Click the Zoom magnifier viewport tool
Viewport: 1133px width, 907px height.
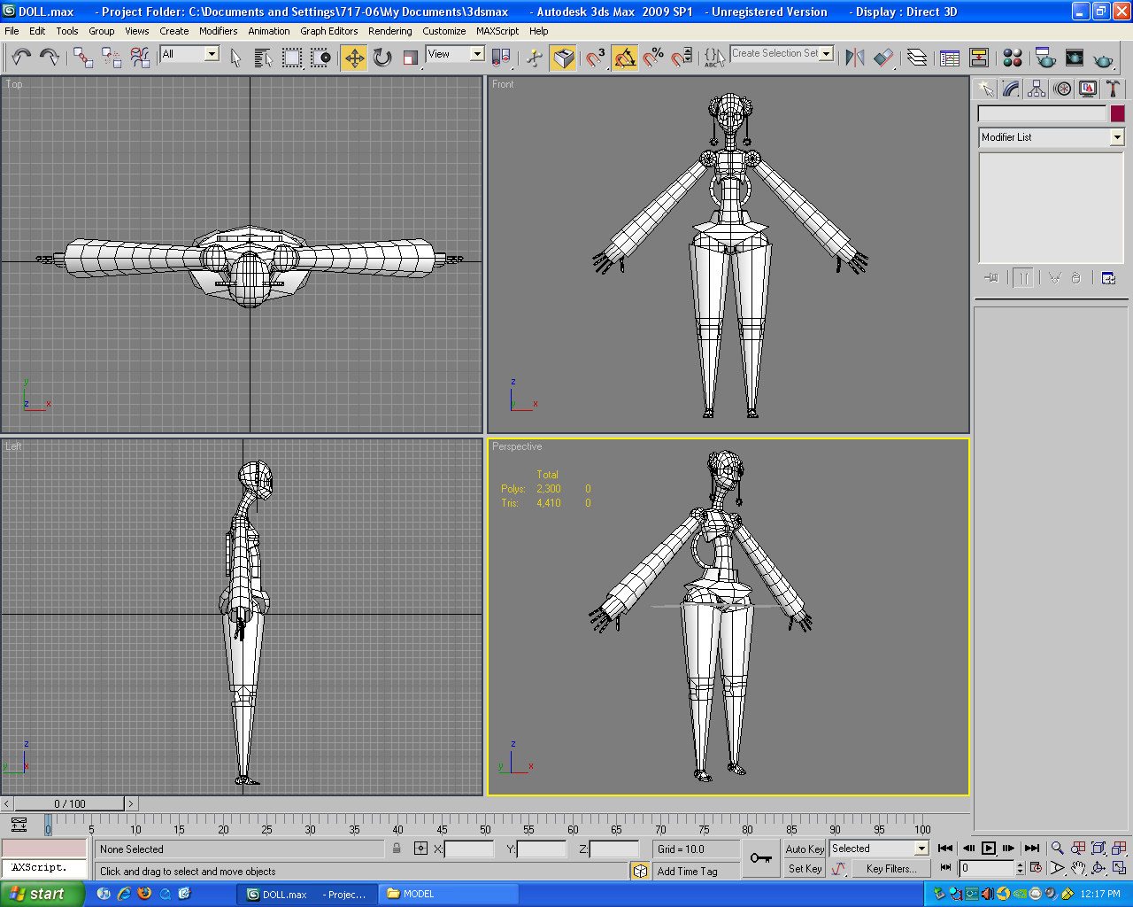point(1057,849)
